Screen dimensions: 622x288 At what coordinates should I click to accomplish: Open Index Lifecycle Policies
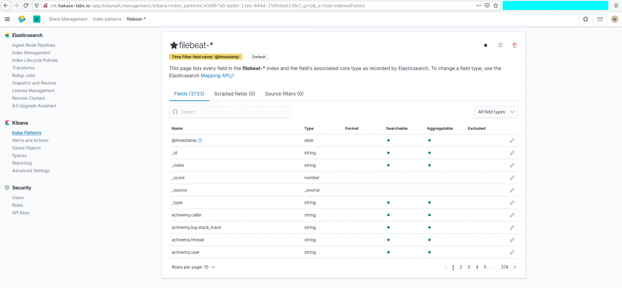point(35,60)
